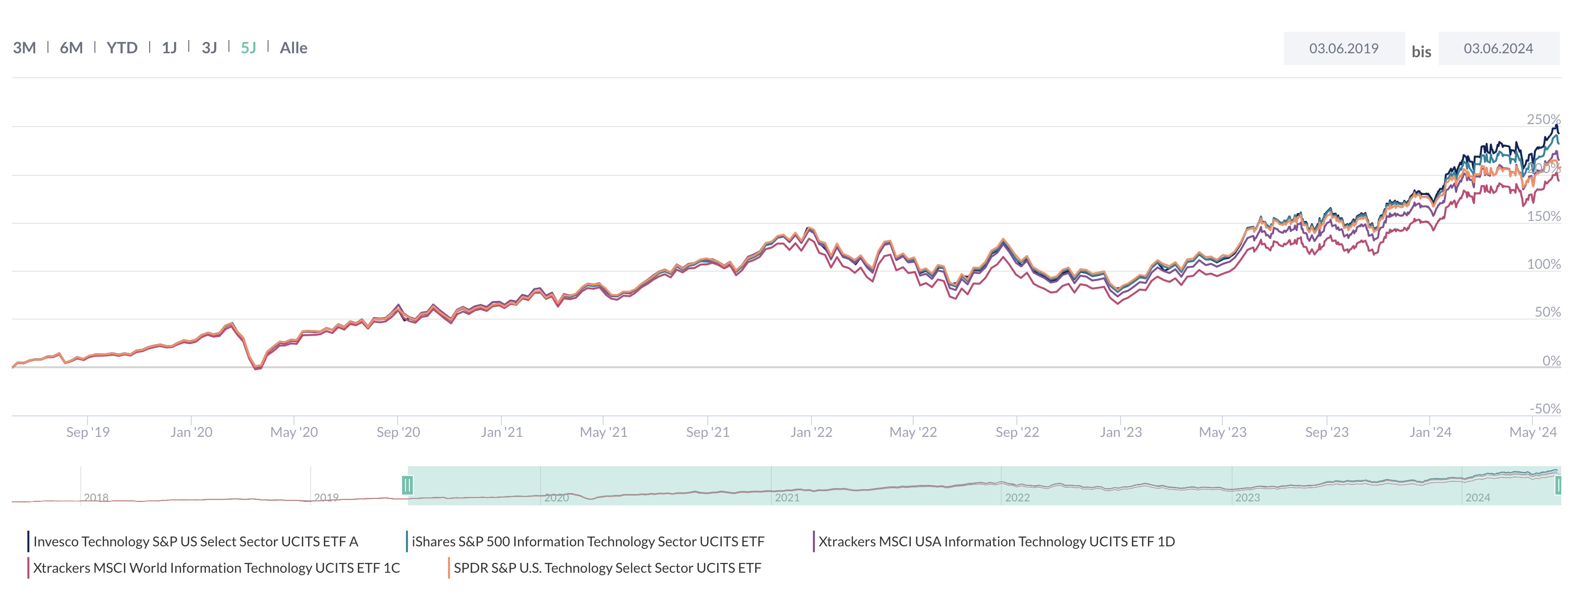Click the Invesco legend color marker
Image resolution: width=1574 pixels, height=604 pixels.
(29, 541)
